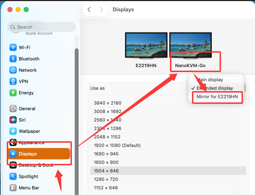The image size is (255, 195).
Task: Click the Siri icon
Action: click(x=13, y=120)
